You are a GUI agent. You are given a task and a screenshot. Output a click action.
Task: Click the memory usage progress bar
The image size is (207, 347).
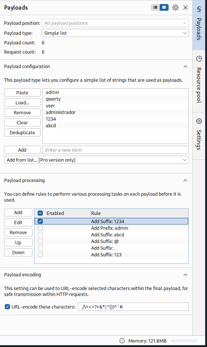(x=185, y=341)
